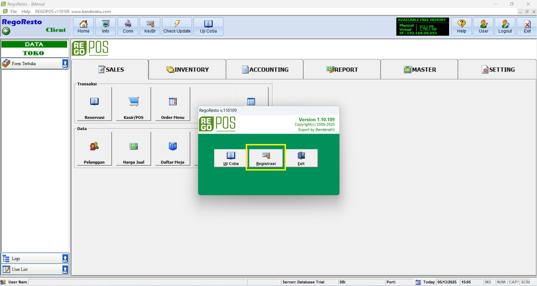Open the KeyBr keyboard tool

150,26
